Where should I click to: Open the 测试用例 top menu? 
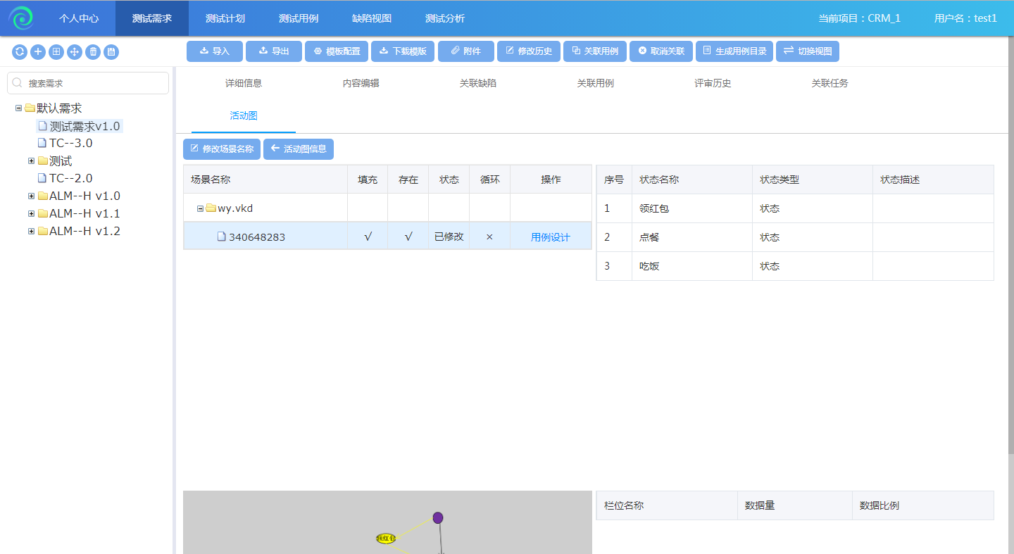[299, 18]
